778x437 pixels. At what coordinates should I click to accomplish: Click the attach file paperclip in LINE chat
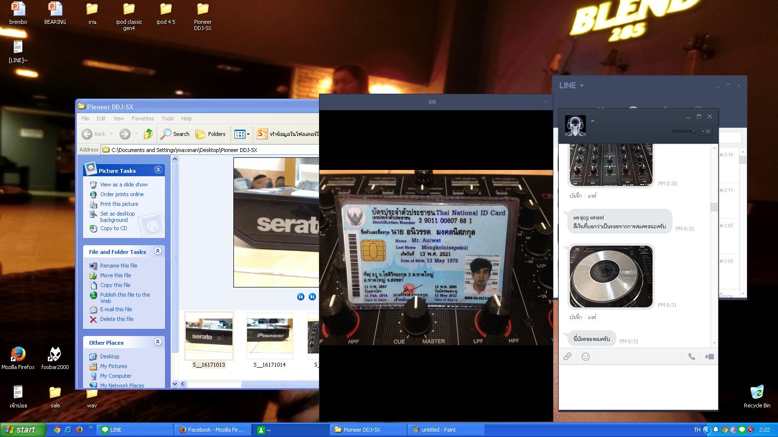pos(567,356)
